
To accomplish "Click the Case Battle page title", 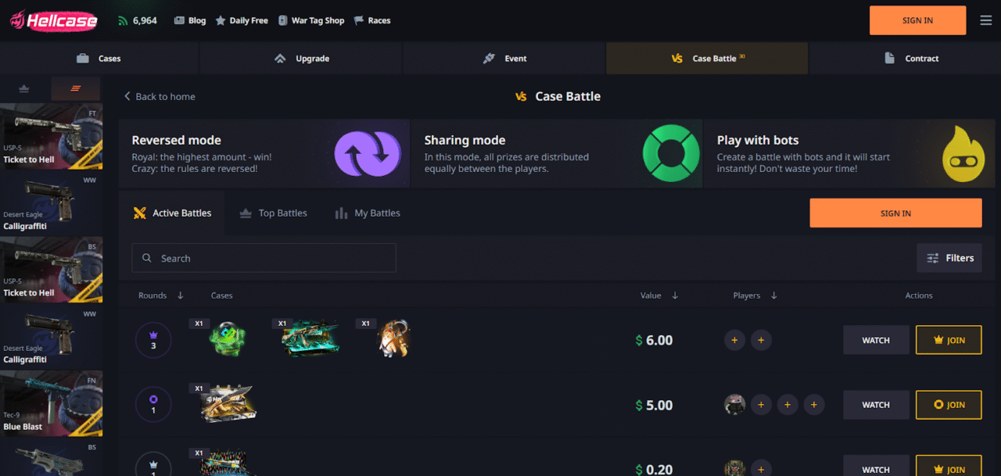I will [568, 96].
